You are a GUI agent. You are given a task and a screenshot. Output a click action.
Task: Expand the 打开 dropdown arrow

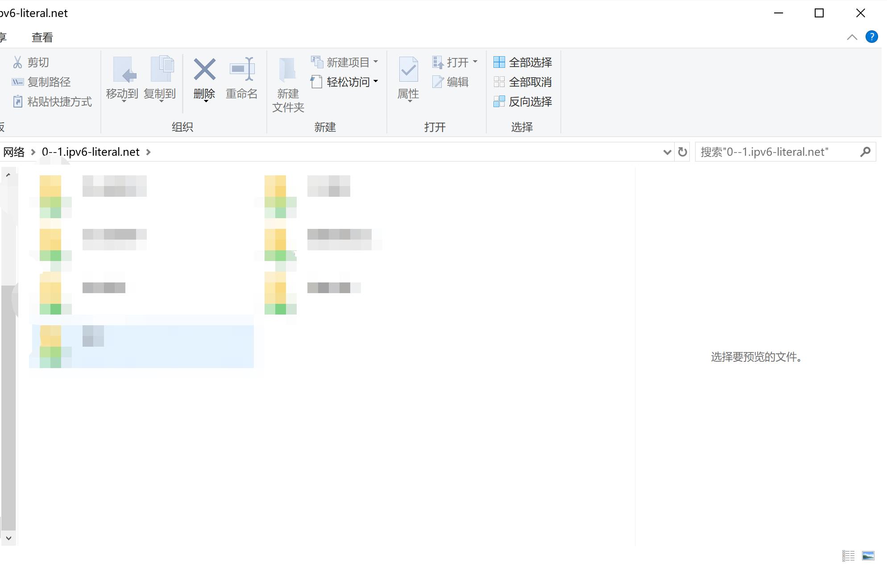click(475, 62)
